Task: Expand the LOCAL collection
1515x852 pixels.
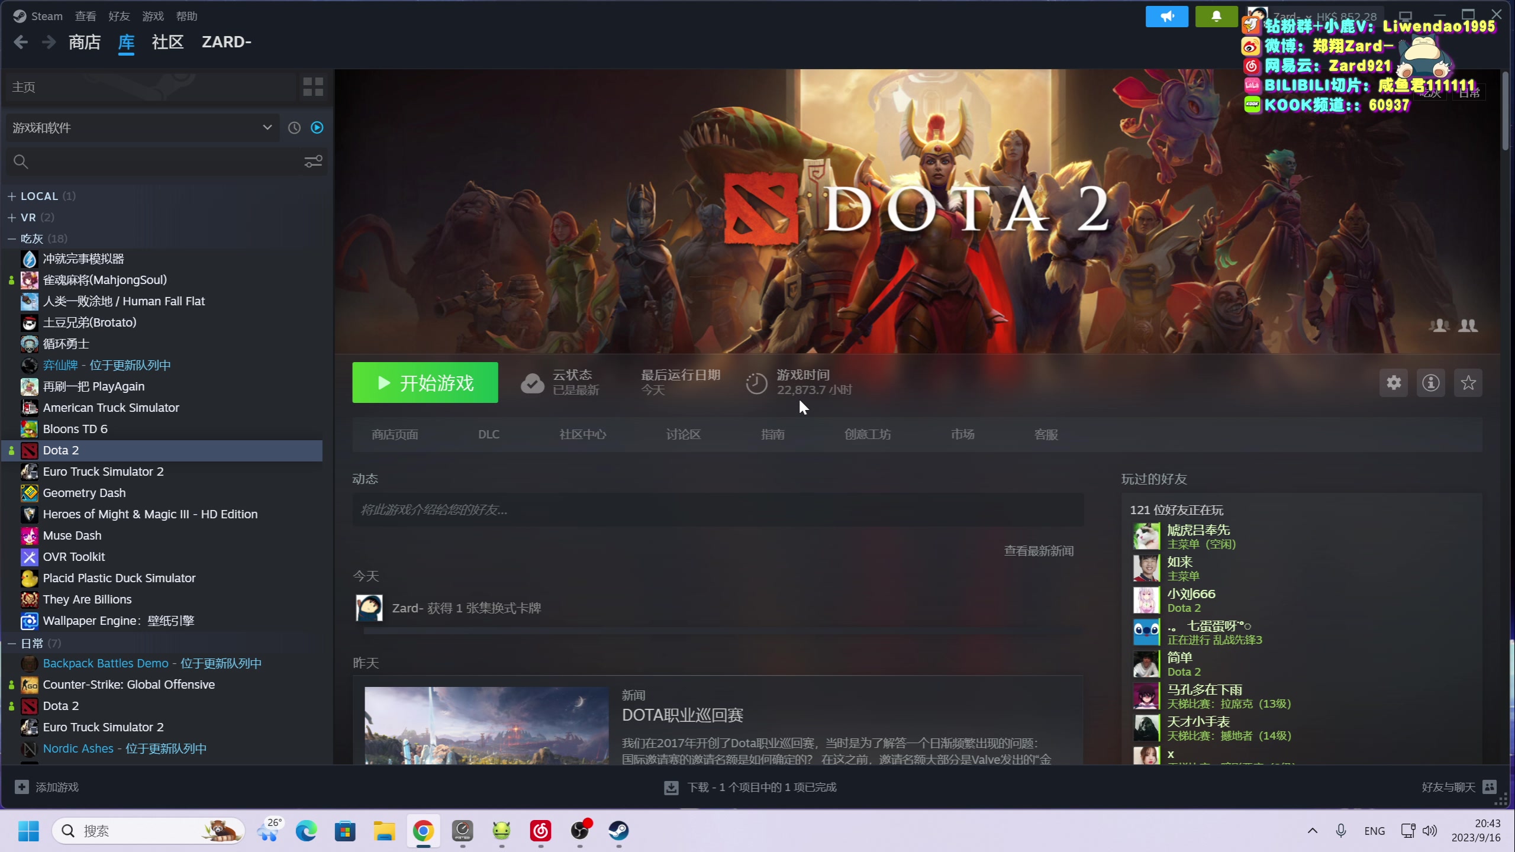Action: click(x=12, y=196)
